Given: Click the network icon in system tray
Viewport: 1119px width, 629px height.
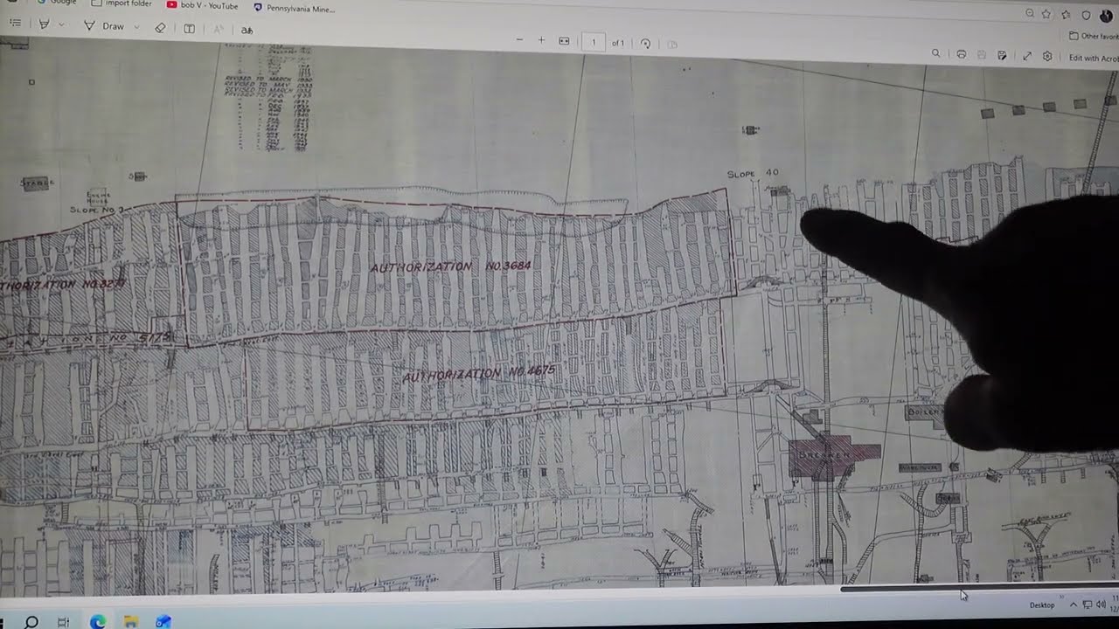Looking at the screenshot, I should click(1088, 605).
